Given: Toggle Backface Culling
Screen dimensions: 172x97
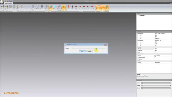Looking at the screenshot, I should [59, 8].
